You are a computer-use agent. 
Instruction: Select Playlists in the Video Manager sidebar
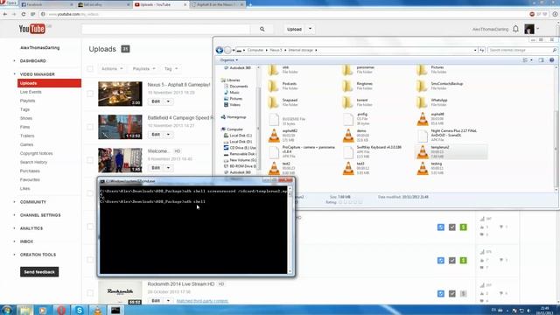pyautogui.click(x=27, y=101)
